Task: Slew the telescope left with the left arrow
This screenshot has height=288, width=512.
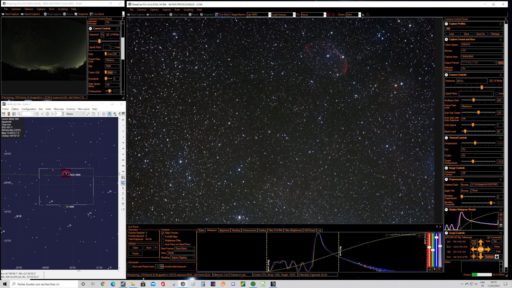Action: point(473,249)
